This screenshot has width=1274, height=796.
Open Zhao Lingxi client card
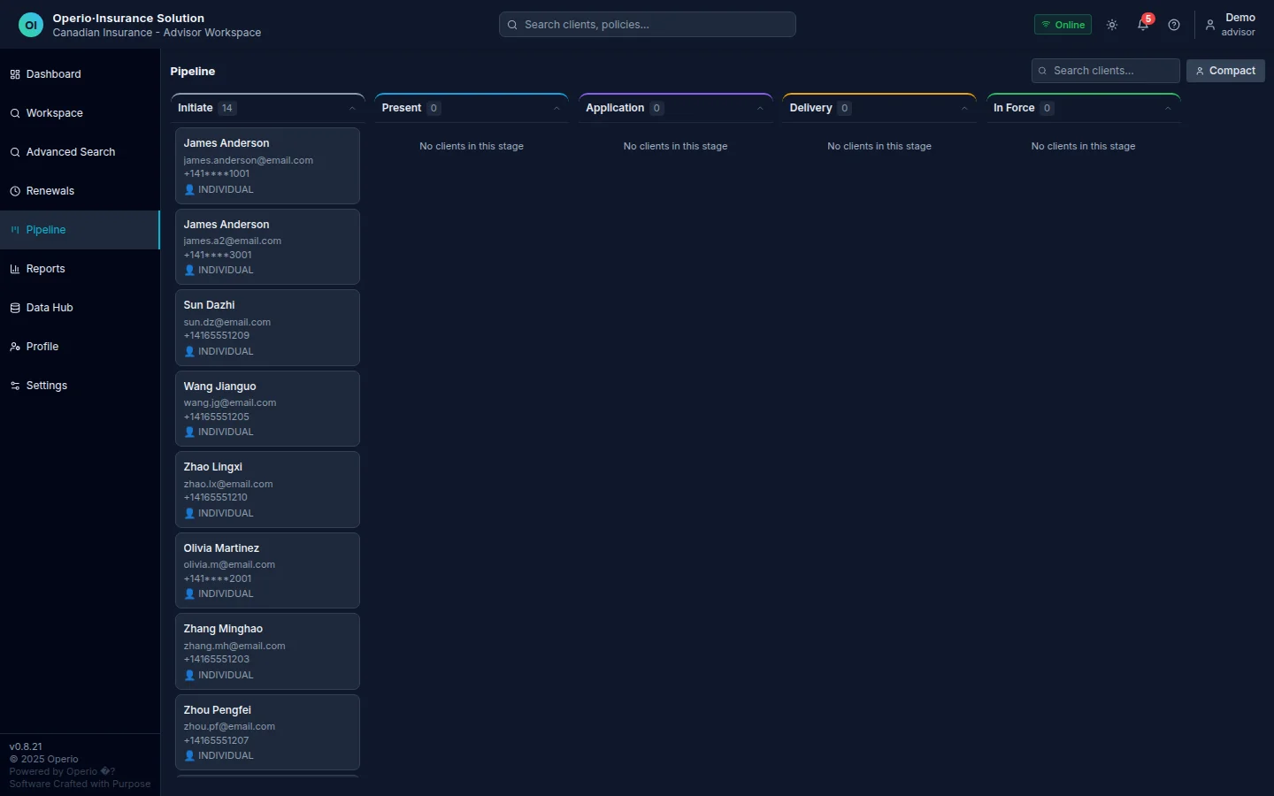(x=267, y=489)
